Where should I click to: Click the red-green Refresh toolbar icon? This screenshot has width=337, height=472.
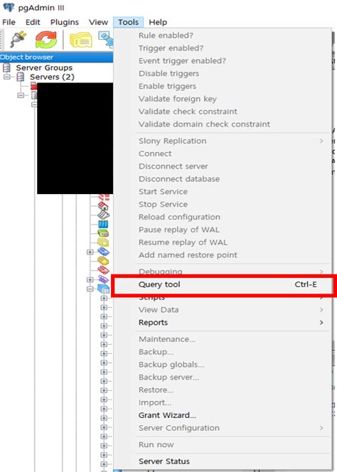tap(46, 39)
